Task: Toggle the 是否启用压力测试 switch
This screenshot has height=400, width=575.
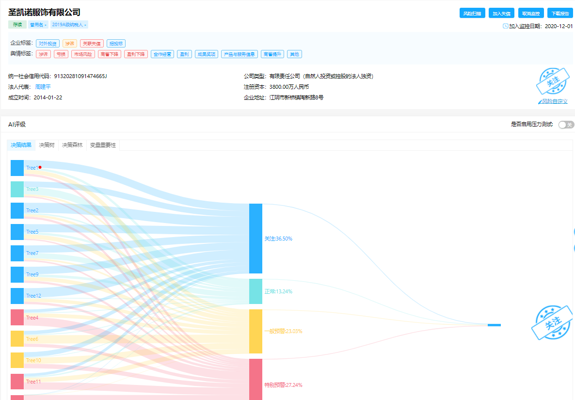Action: point(566,125)
